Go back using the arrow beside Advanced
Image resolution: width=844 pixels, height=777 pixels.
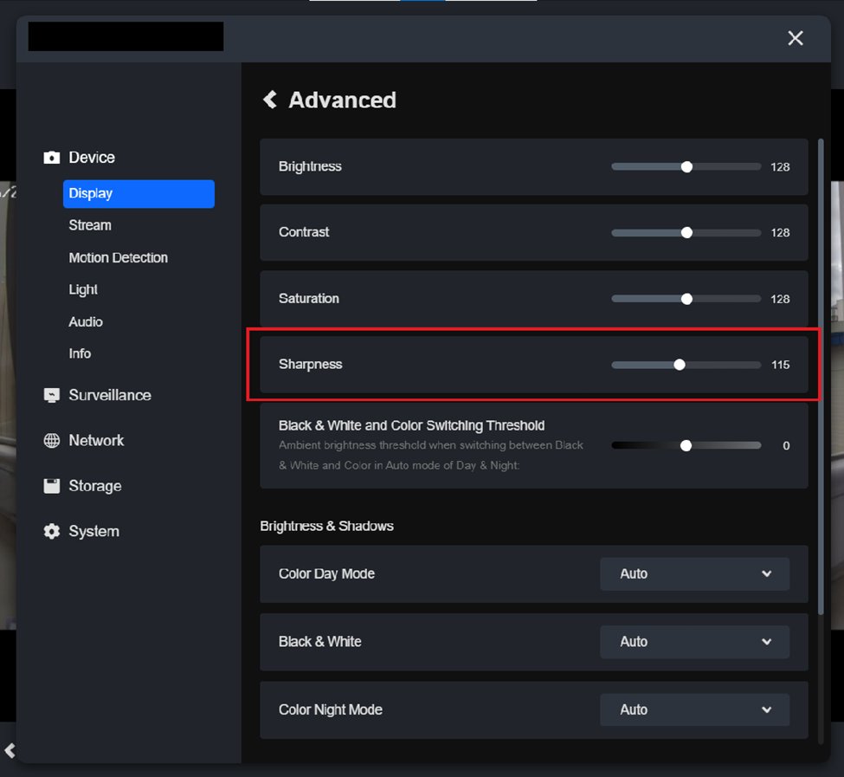[270, 100]
